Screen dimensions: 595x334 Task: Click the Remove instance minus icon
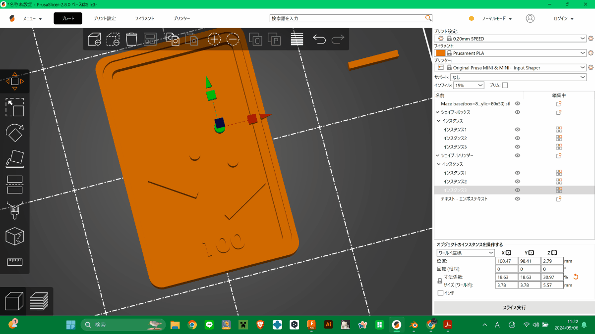233,39
